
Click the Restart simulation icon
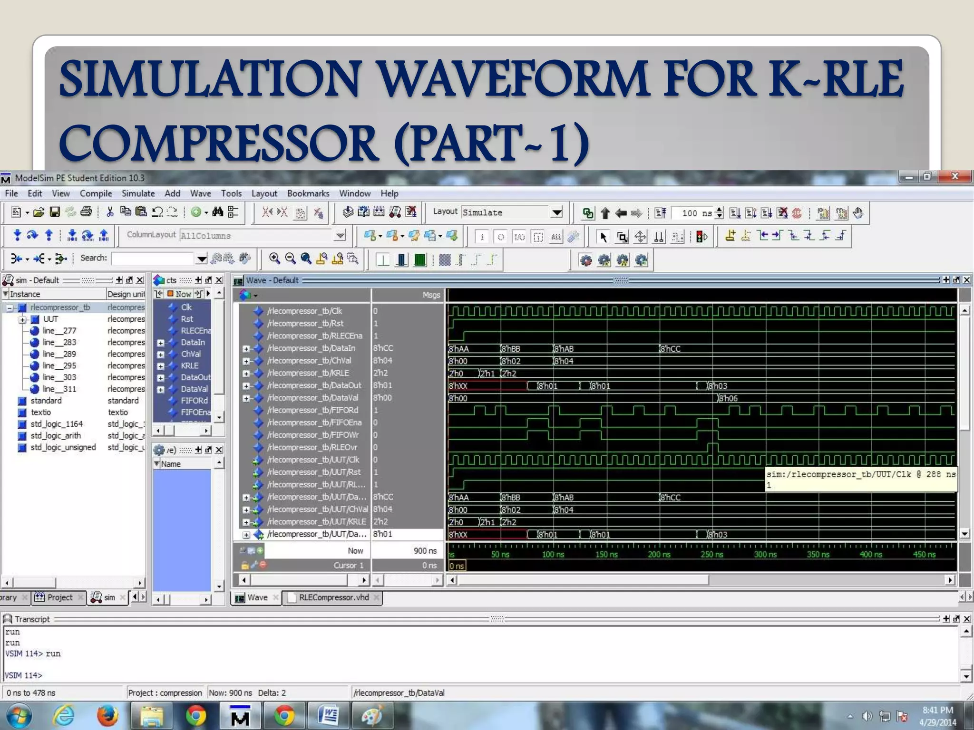pos(661,213)
